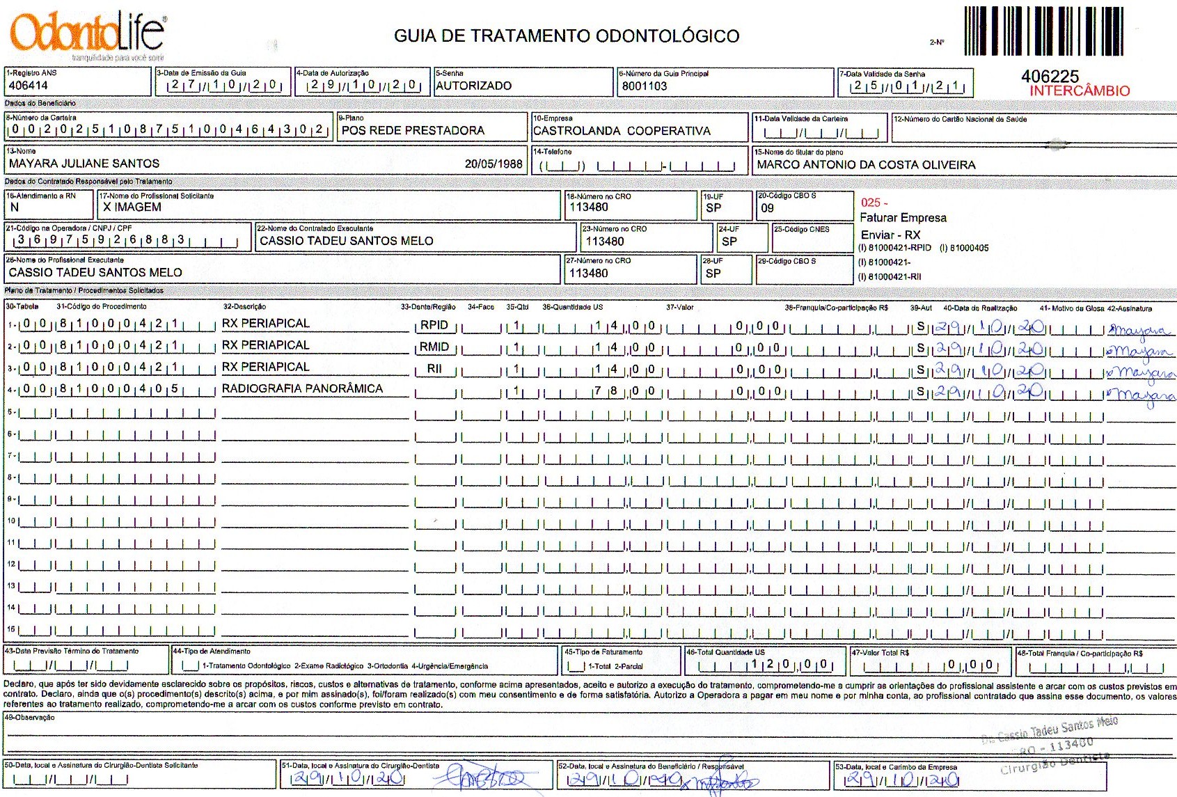Image resolution: width=1177 pixels, height=797 pixels.
Task: Click the handwritten date in field 53
Action: coord(902,780)
